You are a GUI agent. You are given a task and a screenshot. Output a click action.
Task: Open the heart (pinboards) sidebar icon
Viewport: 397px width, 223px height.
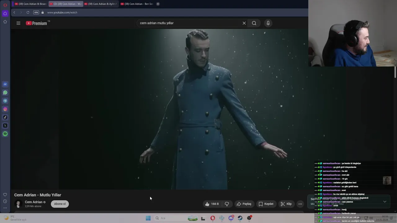click(5, 195)
